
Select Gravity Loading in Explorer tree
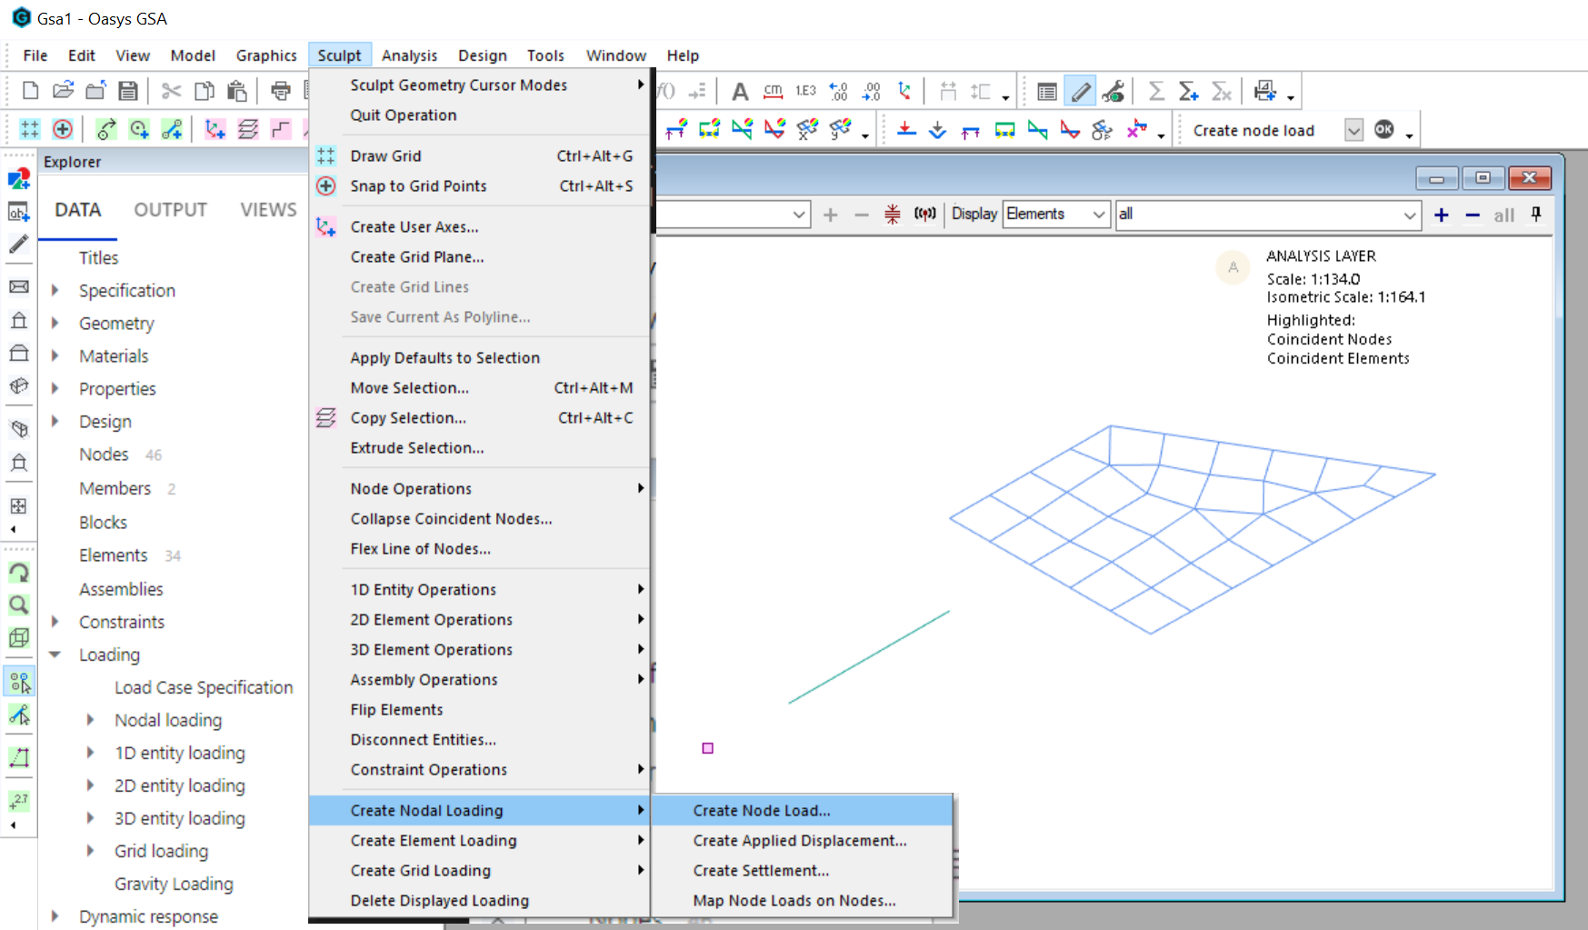pos(174,885)
